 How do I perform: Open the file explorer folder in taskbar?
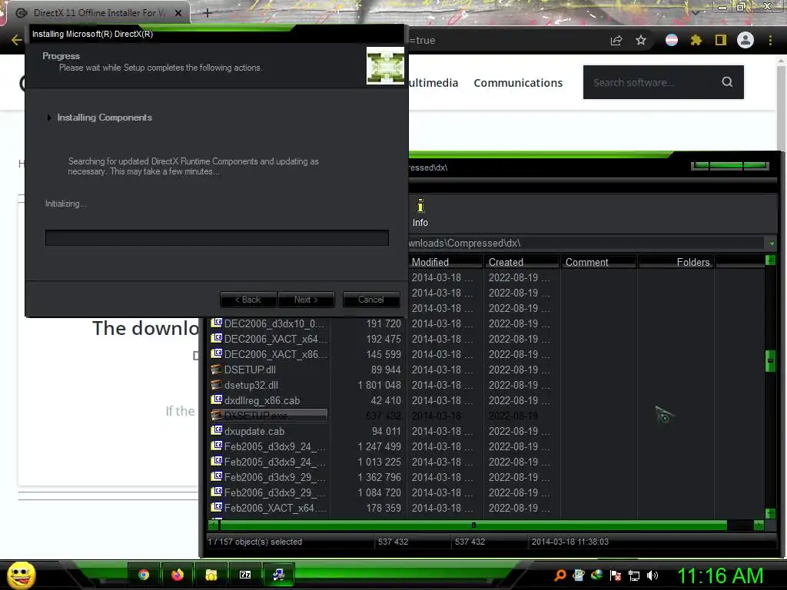pyautogui.click(x=211, y=575)
